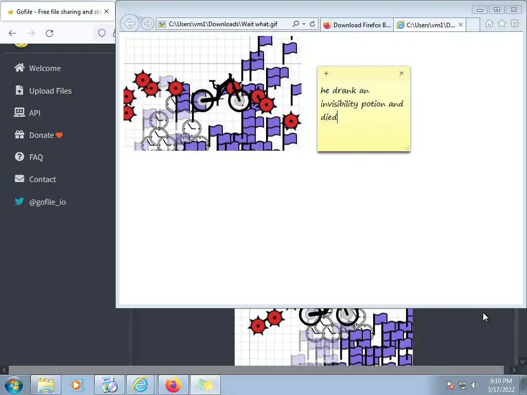Switch to Download Firefox Browser tab
Viewport: 527px width, 395px height.
click(357, 25)
